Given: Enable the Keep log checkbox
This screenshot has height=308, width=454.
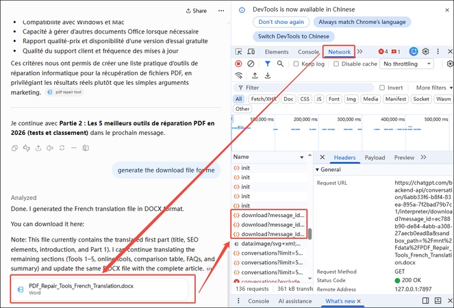Looking at the screenshot, I should tap(296, 64).
